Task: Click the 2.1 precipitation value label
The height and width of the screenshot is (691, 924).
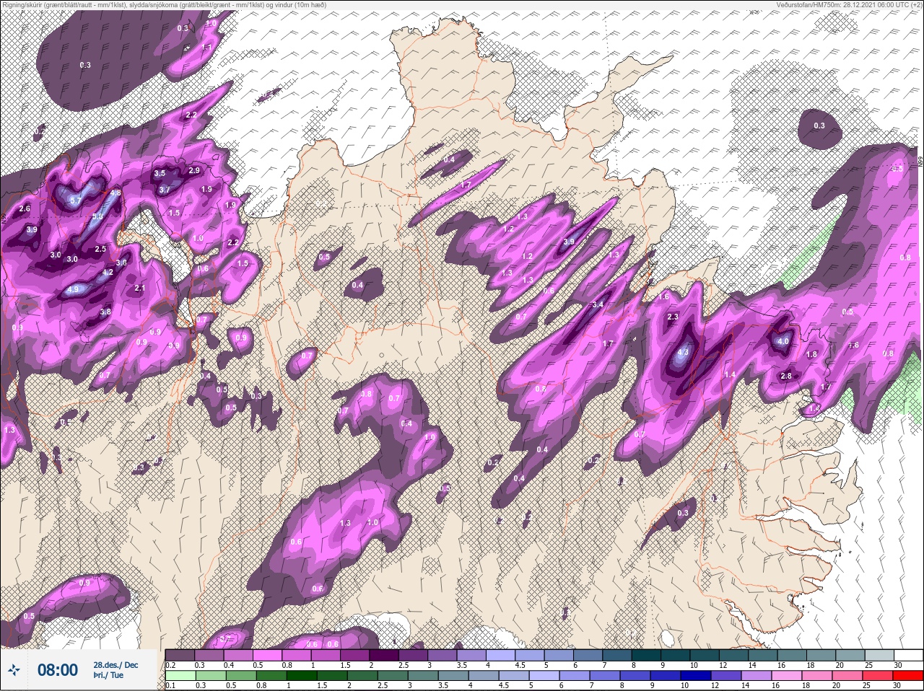Action: [140, 288]
